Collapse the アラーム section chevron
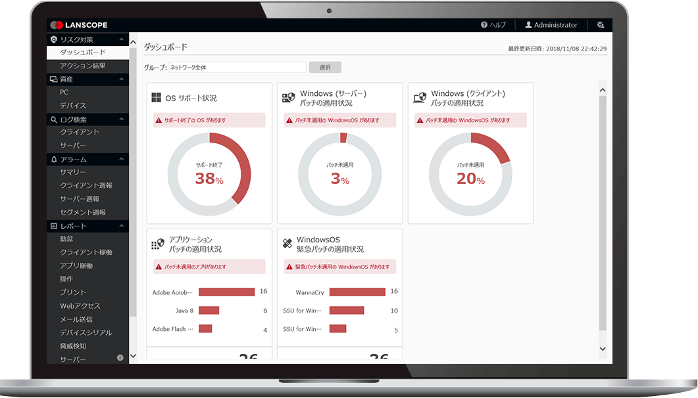Image resolution: width=698 pixels, height=398 pixels. click(122, 159)
